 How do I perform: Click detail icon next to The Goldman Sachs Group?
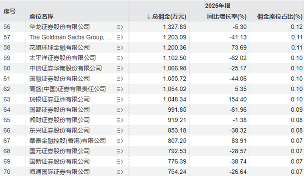point(120,37)
